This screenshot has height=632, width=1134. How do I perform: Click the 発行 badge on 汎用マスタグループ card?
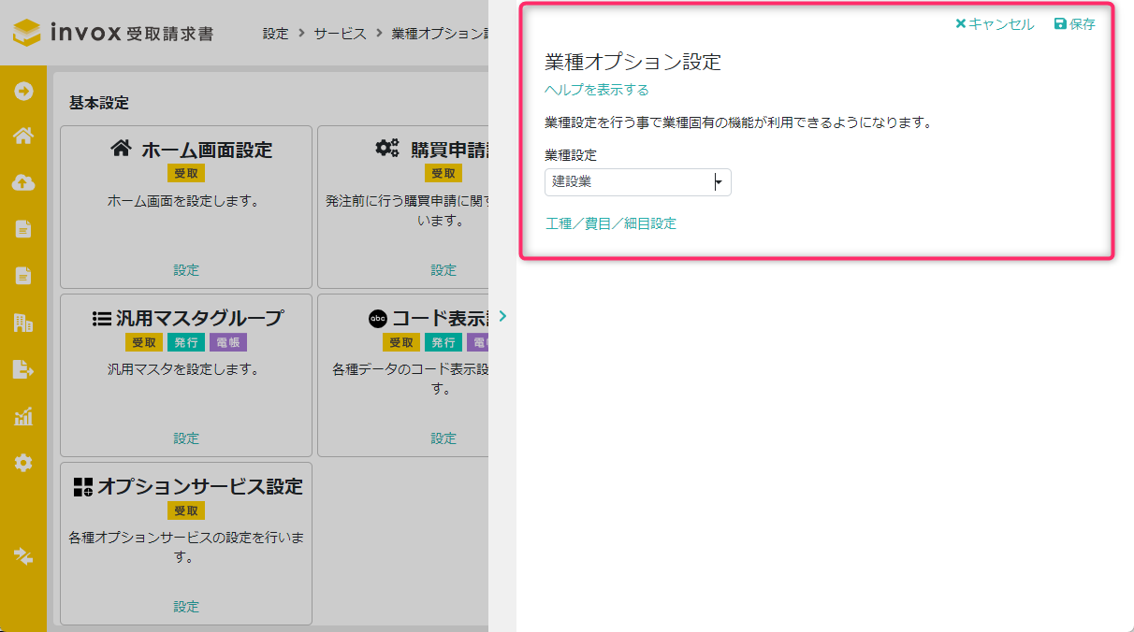point(185,342)
